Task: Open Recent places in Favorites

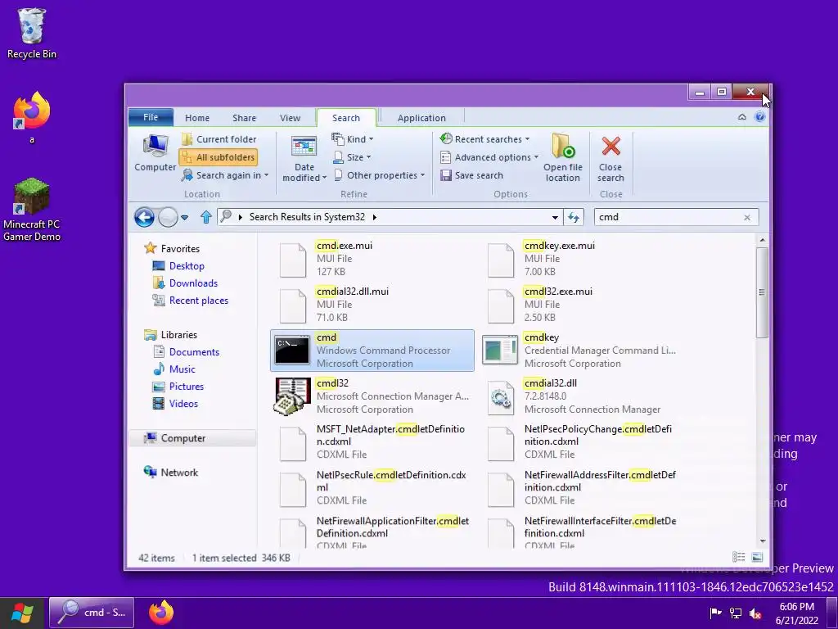Action: coord(198,300)
